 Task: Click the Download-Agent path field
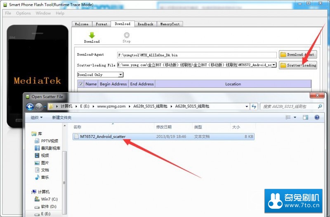coord(197,55)
